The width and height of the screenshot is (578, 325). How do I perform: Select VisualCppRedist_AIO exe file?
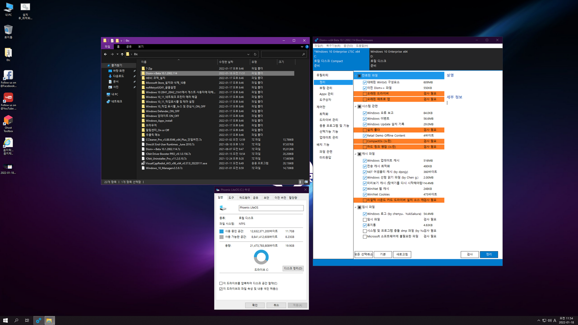coord(176,163)
